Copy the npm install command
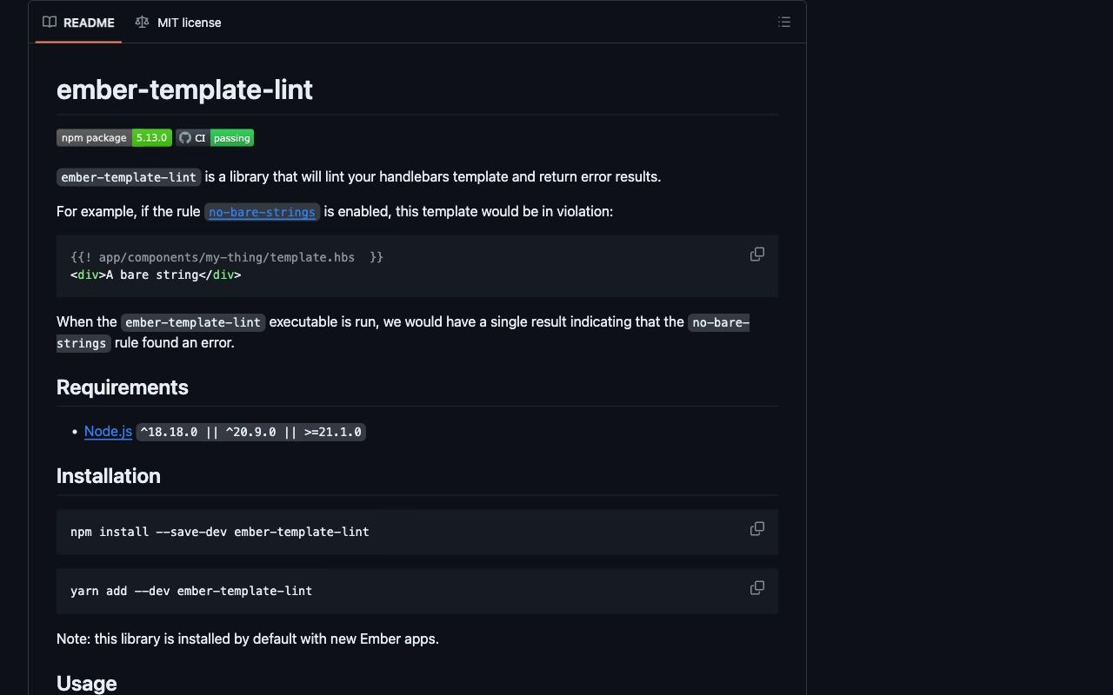Screen dimensions: 1113x695 [757, 529]
